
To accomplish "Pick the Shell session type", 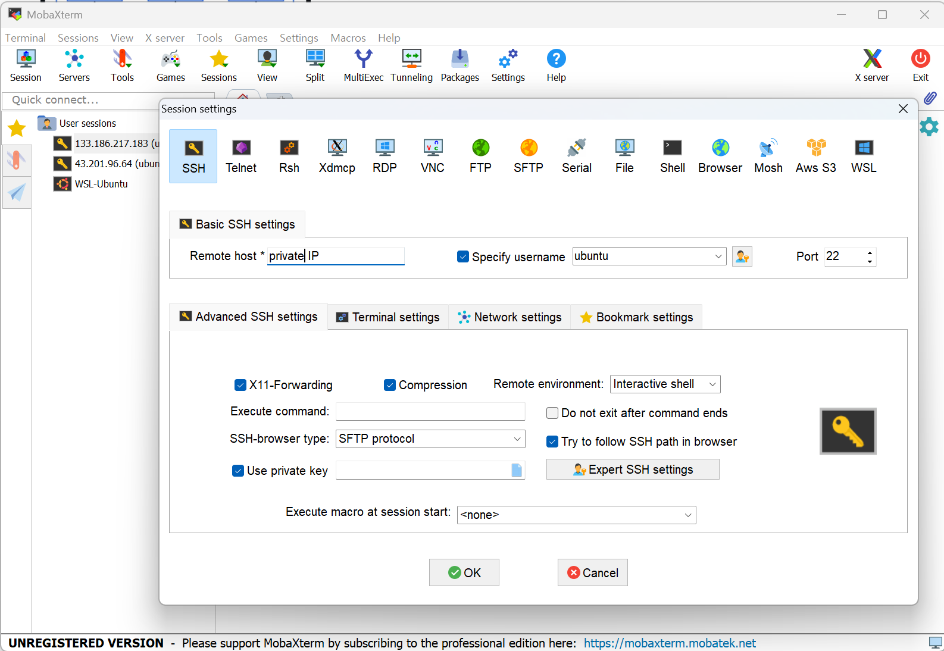I will click(673, 156).
